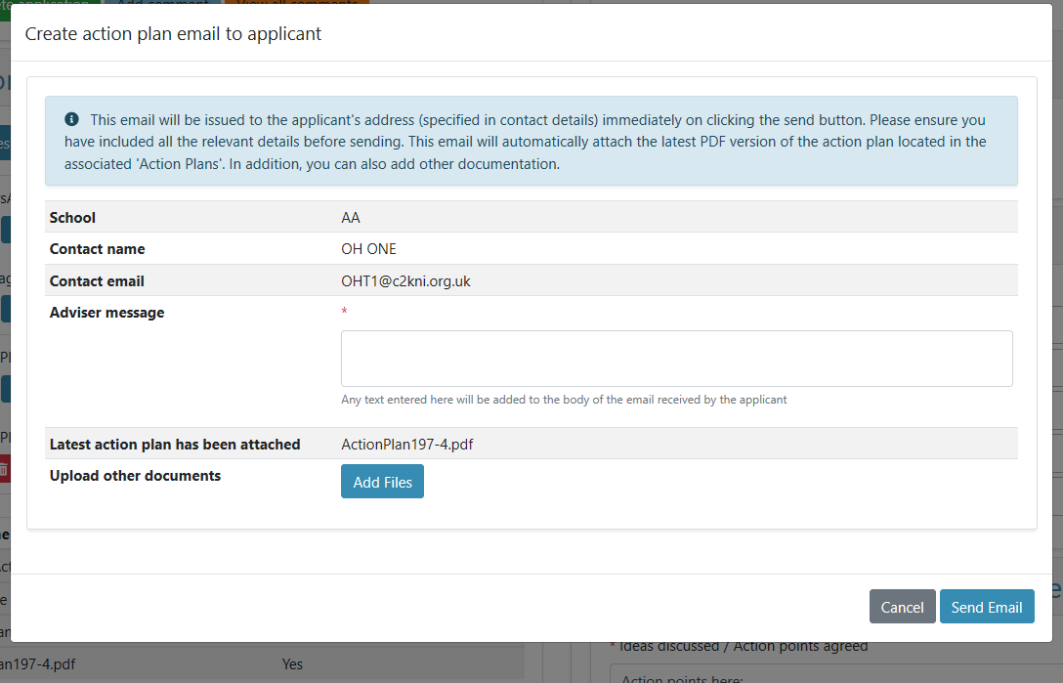Screen dimensions: 1063x683
Task: Click the contact name value OH ONE
Action: pos(368,249)
